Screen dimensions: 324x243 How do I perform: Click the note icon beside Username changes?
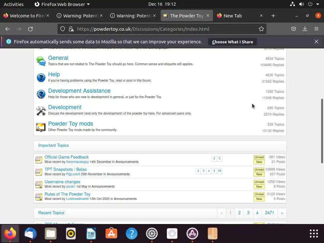pos(39,184)
